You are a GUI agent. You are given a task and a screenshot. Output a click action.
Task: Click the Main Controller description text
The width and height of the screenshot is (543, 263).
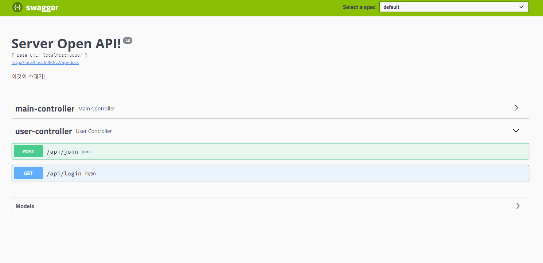pos(97,109)
